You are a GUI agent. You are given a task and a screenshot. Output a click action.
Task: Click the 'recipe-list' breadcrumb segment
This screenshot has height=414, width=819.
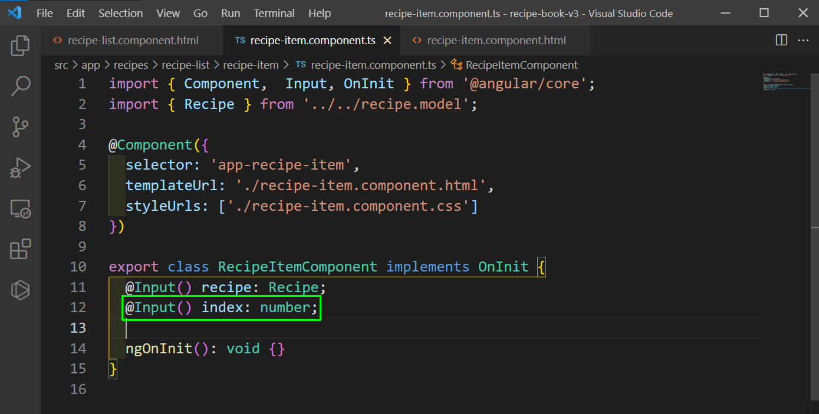186,65
